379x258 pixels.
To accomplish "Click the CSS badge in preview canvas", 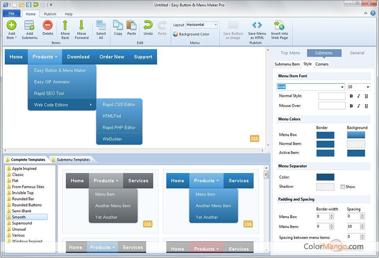I will pyautogui.click(x=254, y=138).
